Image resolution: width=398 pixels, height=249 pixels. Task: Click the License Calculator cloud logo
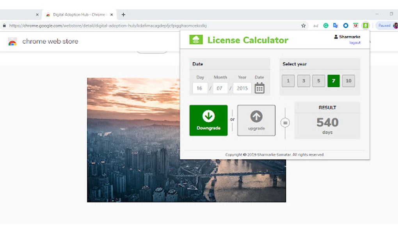click(x=195, y=39)
